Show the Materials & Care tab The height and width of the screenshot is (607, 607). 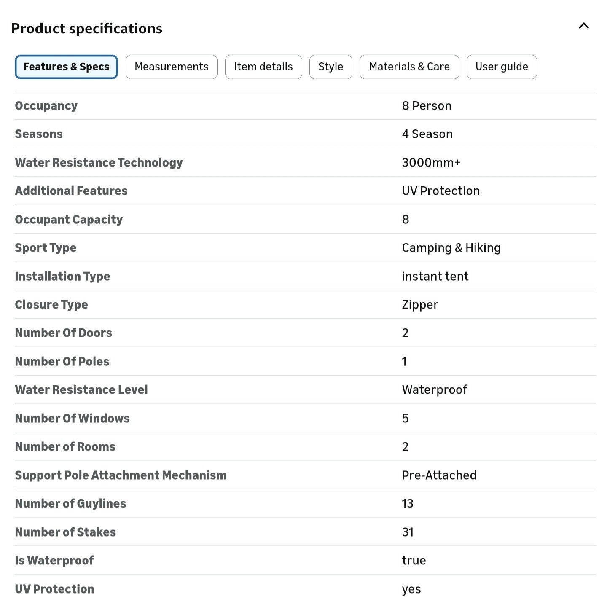409,67
